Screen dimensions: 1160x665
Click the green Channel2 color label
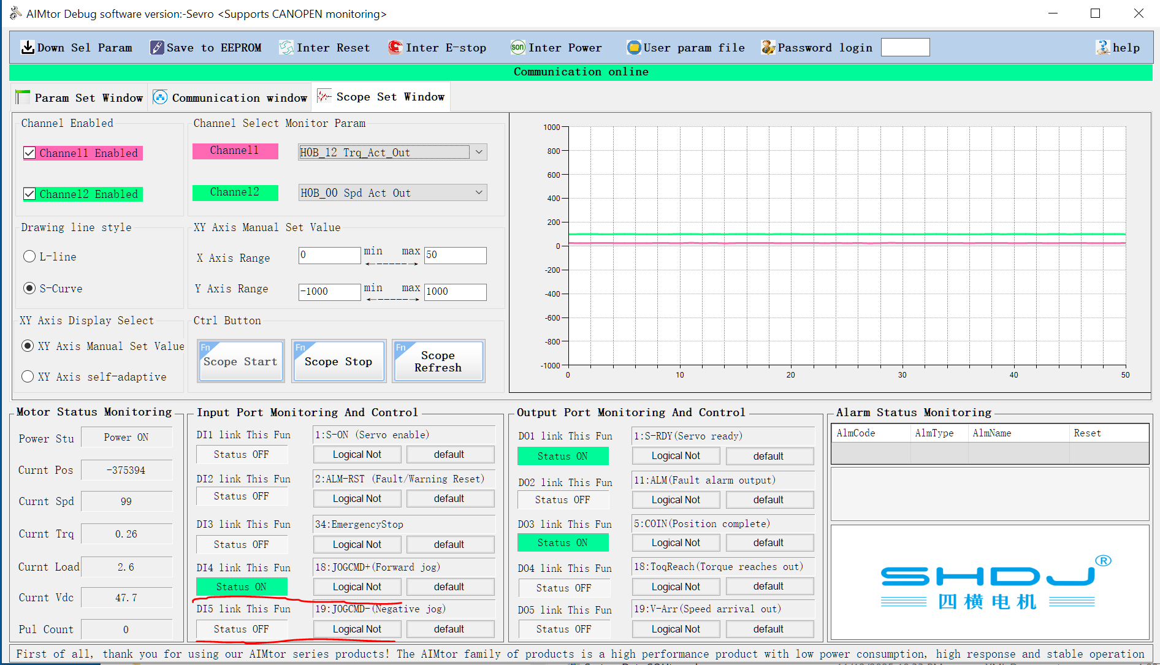point(235,192)
